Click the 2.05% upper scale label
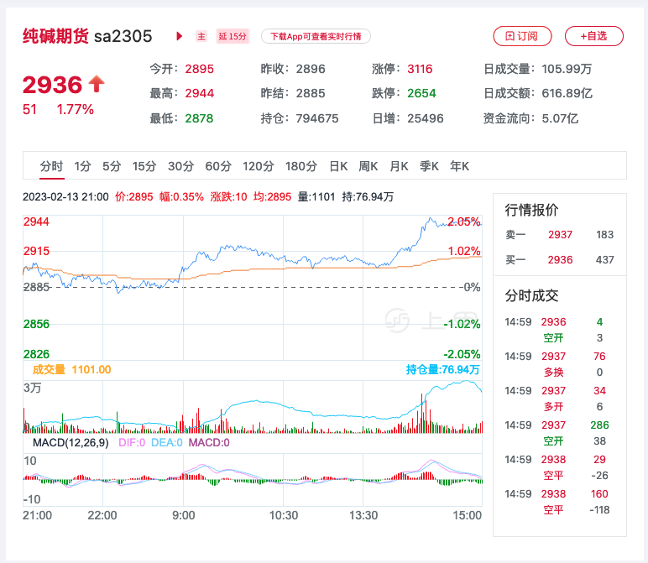Viewport: 648px width, 563px height. [463, 222]
